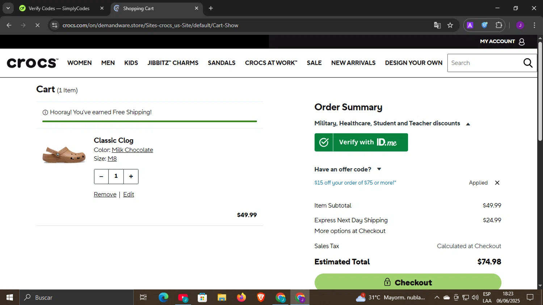The height and width of the screenshot is (305, 543).
Task: Remove Classic Clog from cart
Action: coord(105,195)
